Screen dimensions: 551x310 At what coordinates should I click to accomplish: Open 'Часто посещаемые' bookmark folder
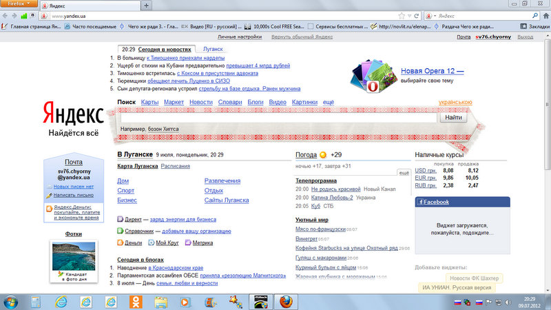click(x=90, y=26)
